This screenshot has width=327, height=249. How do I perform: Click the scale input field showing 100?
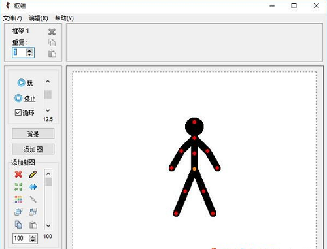(x=21, y=239)
